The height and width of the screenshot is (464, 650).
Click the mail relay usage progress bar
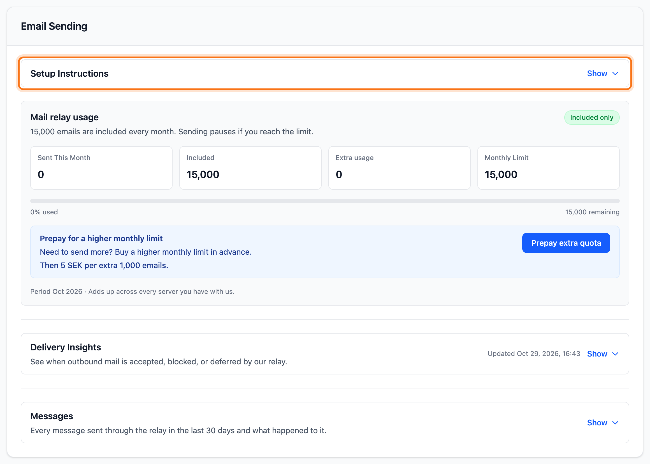pyautogui.click(x=325, y=201)
